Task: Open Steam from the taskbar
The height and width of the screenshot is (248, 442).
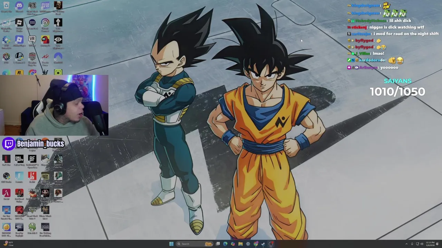Action: (263, 244)
